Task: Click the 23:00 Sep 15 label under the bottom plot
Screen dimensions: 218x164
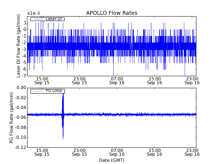Action: (79, 153)
